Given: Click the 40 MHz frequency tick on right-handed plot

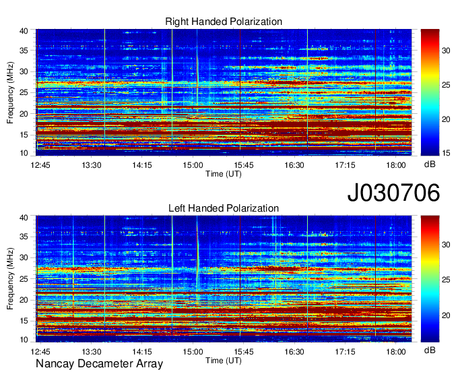Looking at the screenshot, I should click(24, 31).
